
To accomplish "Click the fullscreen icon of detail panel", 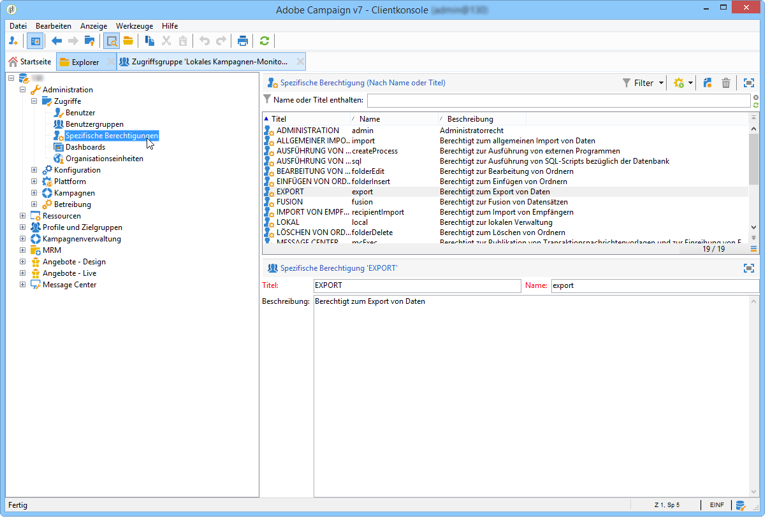I will [x=749, y=268].
